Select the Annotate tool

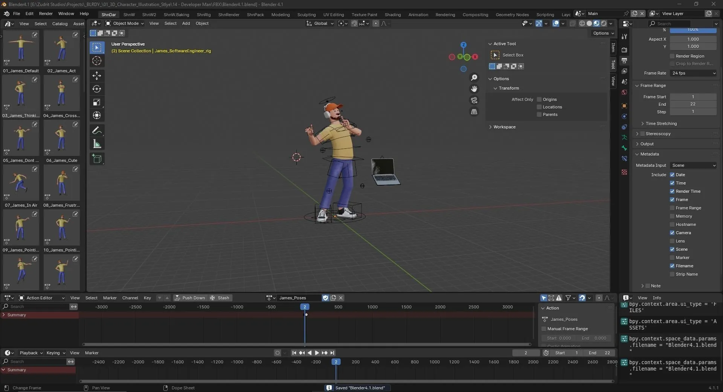click(97, 130)
